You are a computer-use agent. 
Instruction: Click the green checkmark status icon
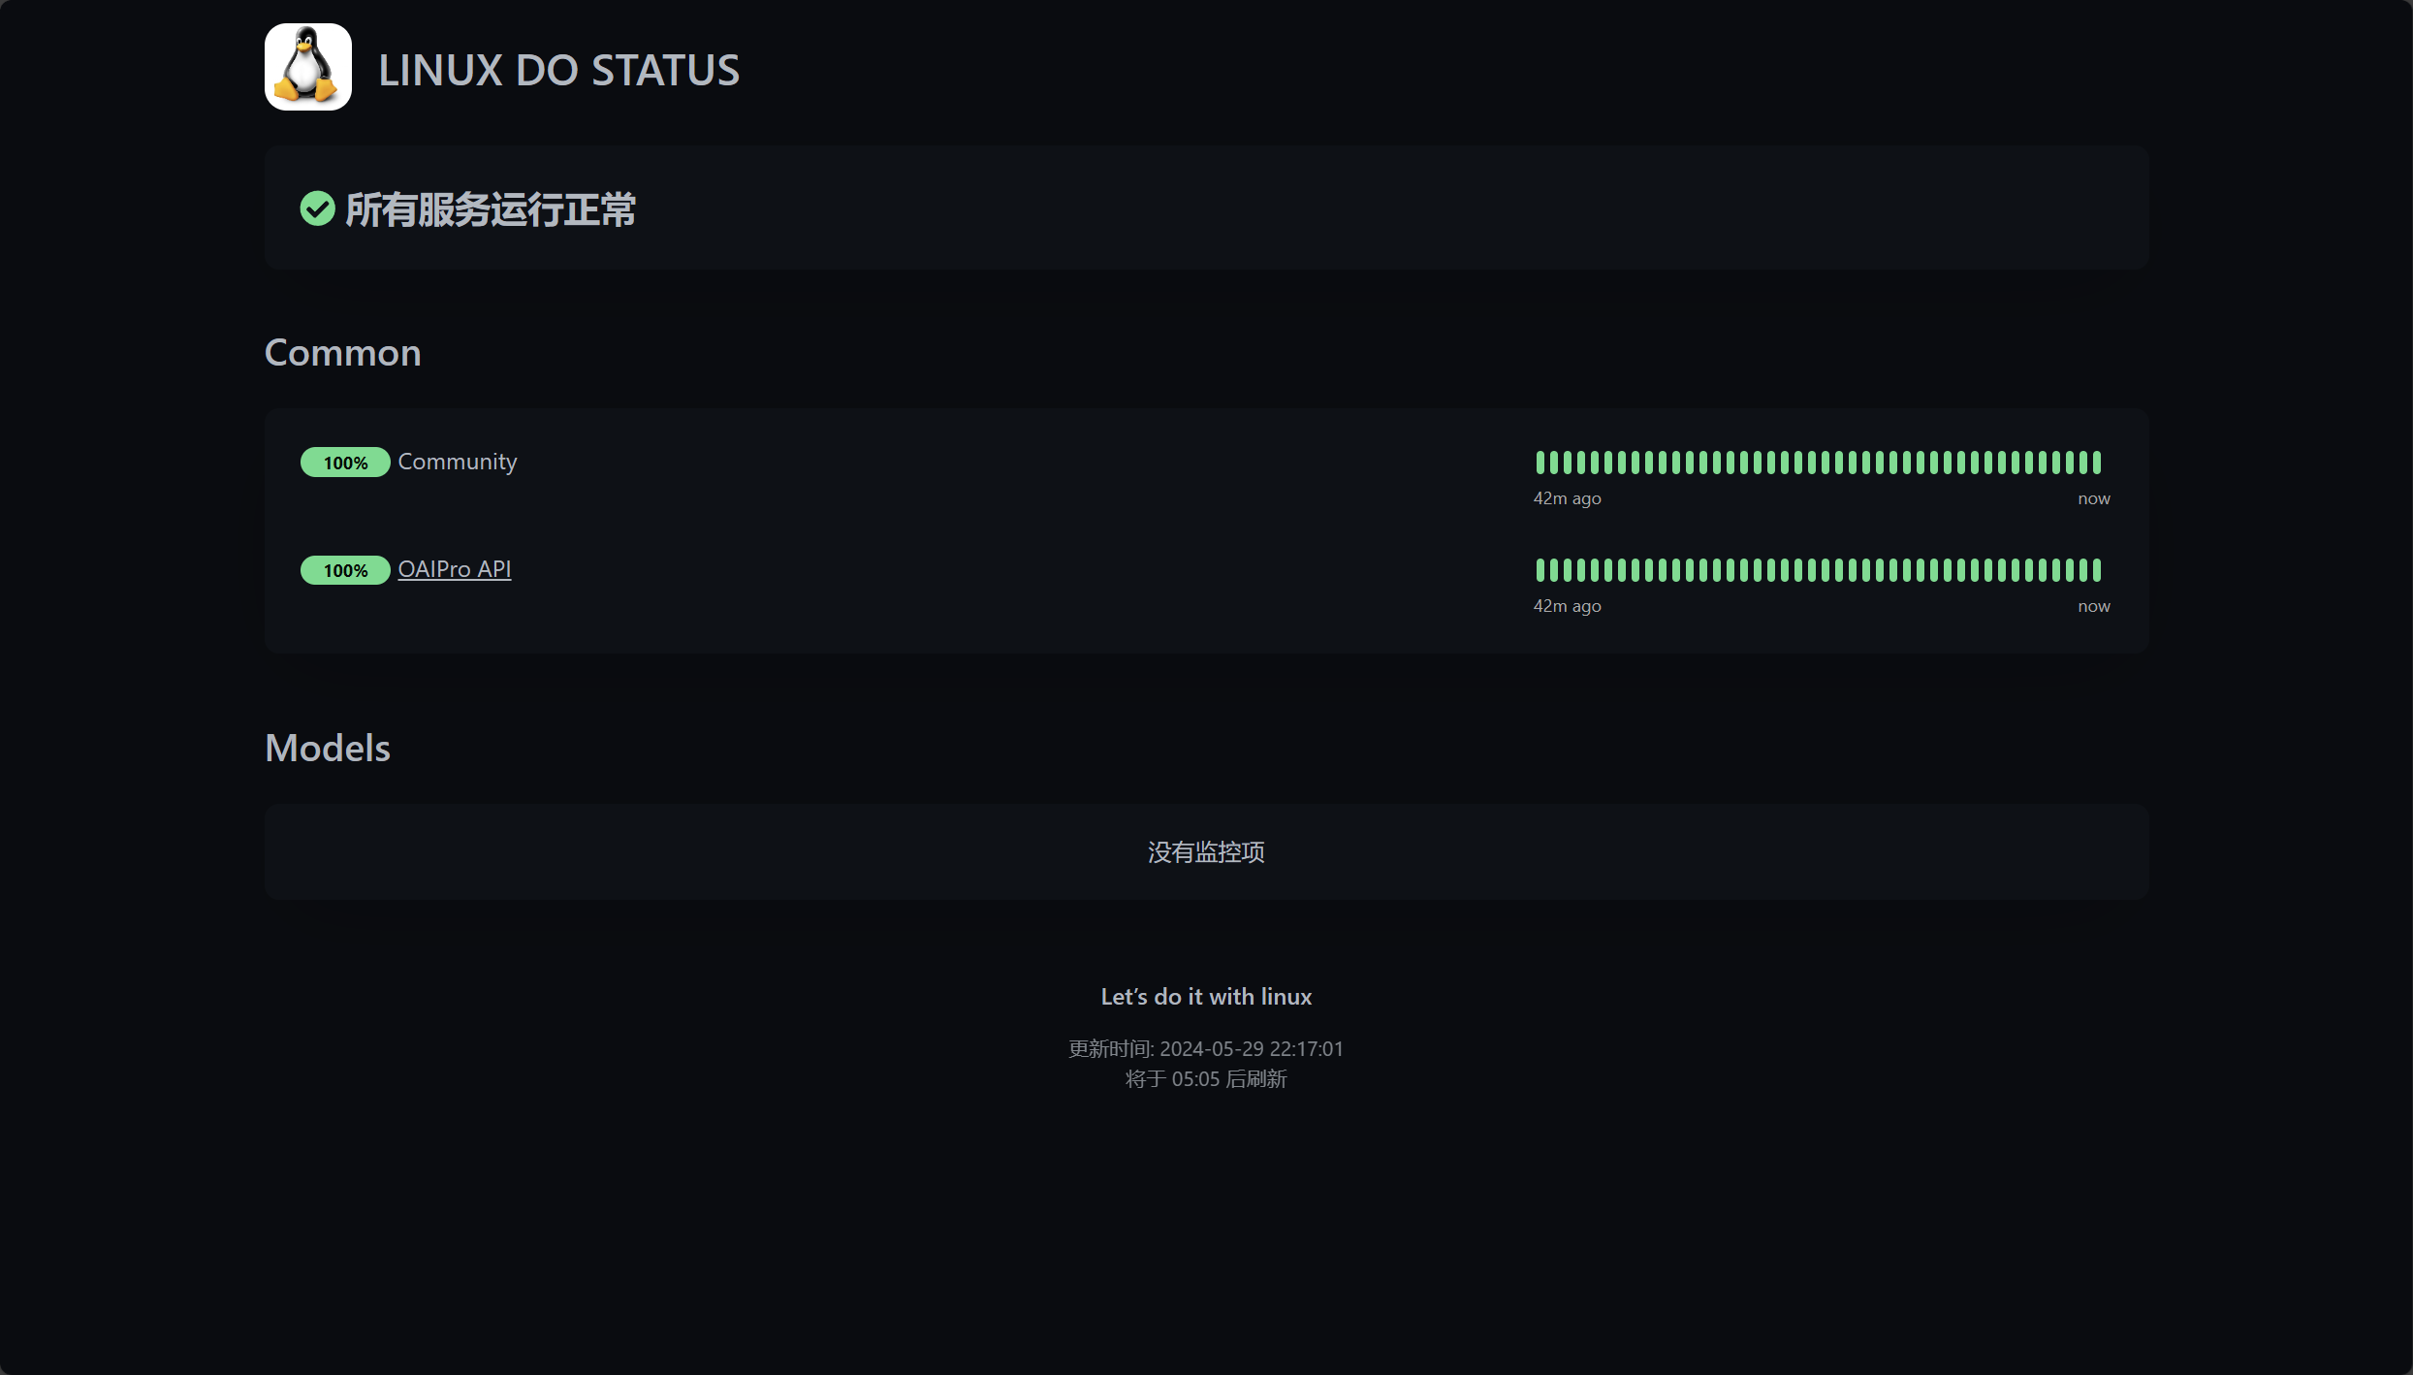317,208
